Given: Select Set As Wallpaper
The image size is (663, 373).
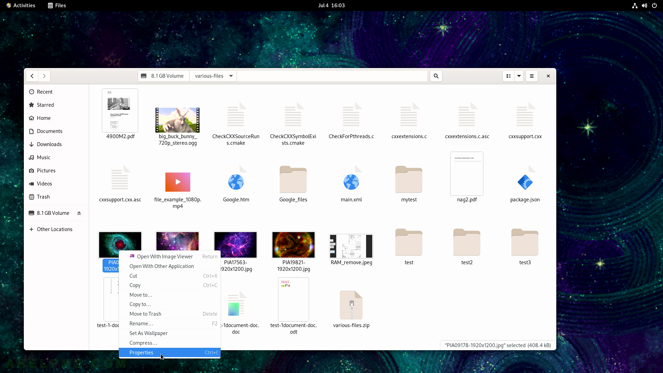Looking at the screenshot, I should tap(170, 333).
